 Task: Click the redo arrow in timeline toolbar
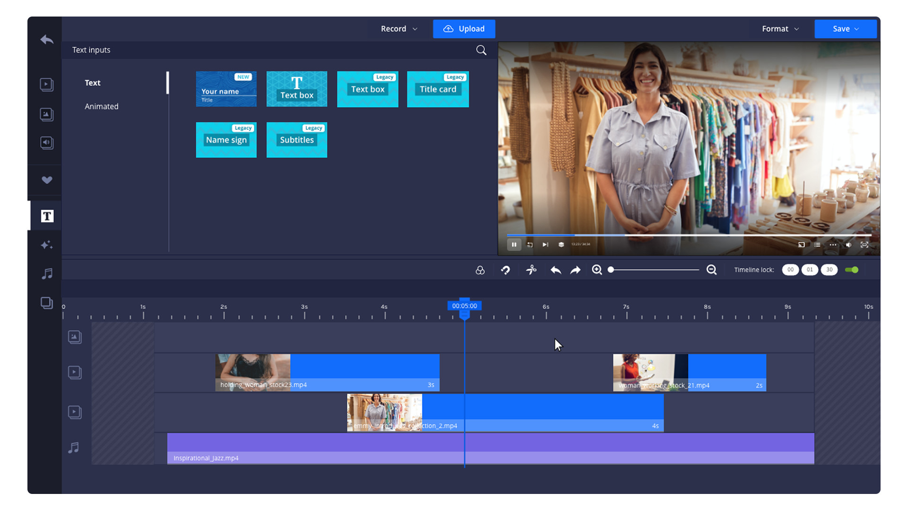click(x=575, y=270)
